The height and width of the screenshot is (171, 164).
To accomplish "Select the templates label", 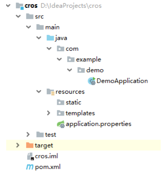I will pos(80,113).
